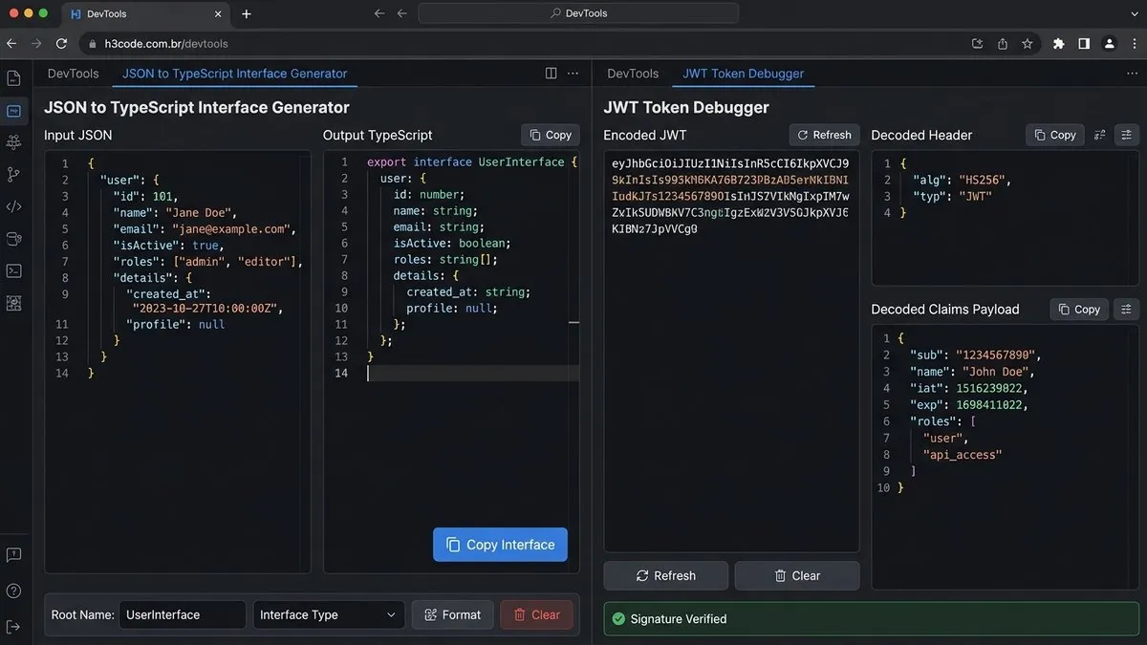Select the DevTools browser tab
Viewport: 1147px width, 645px height.
click(x=145, y=14)
